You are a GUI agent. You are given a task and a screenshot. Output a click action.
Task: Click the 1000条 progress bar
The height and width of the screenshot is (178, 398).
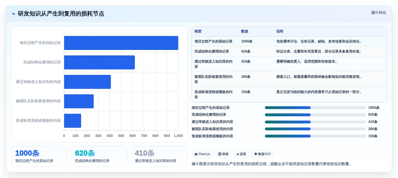315,108
